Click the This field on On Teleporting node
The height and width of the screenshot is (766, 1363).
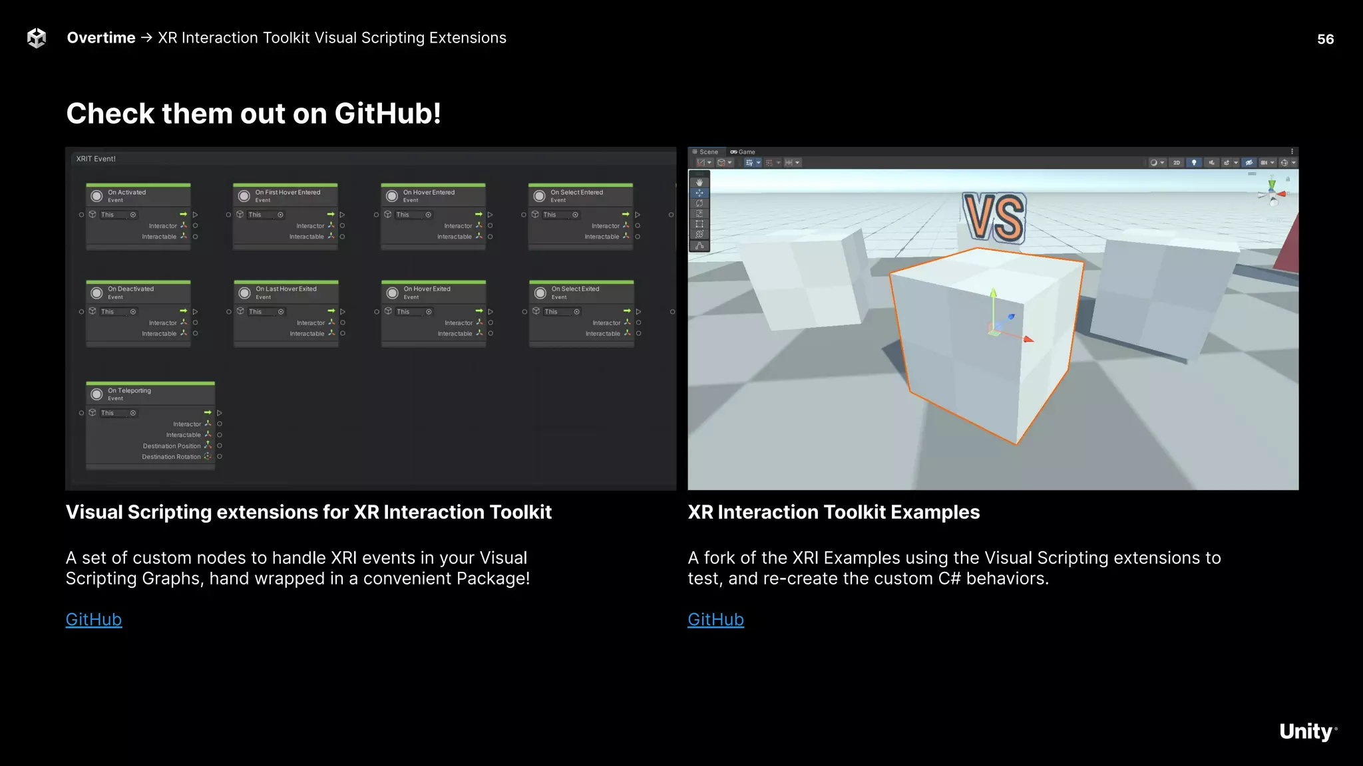pos(118,413)
